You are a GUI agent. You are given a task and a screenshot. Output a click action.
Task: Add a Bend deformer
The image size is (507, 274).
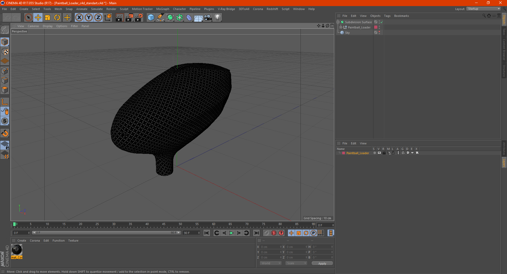pyautogui.click(x=189, y=18)
